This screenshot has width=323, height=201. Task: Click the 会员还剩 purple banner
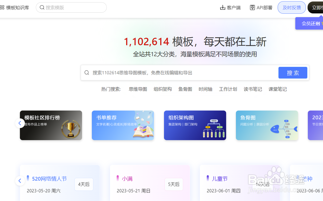coord(309,23)
